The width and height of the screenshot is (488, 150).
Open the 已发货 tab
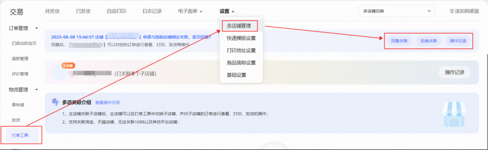point(83,11)
